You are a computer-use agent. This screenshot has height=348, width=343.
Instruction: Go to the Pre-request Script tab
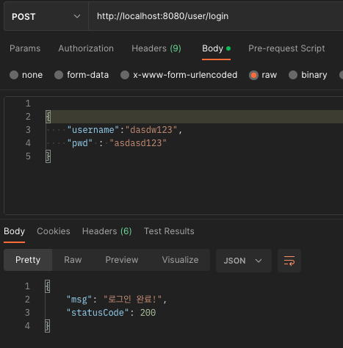tap(286, 48)
